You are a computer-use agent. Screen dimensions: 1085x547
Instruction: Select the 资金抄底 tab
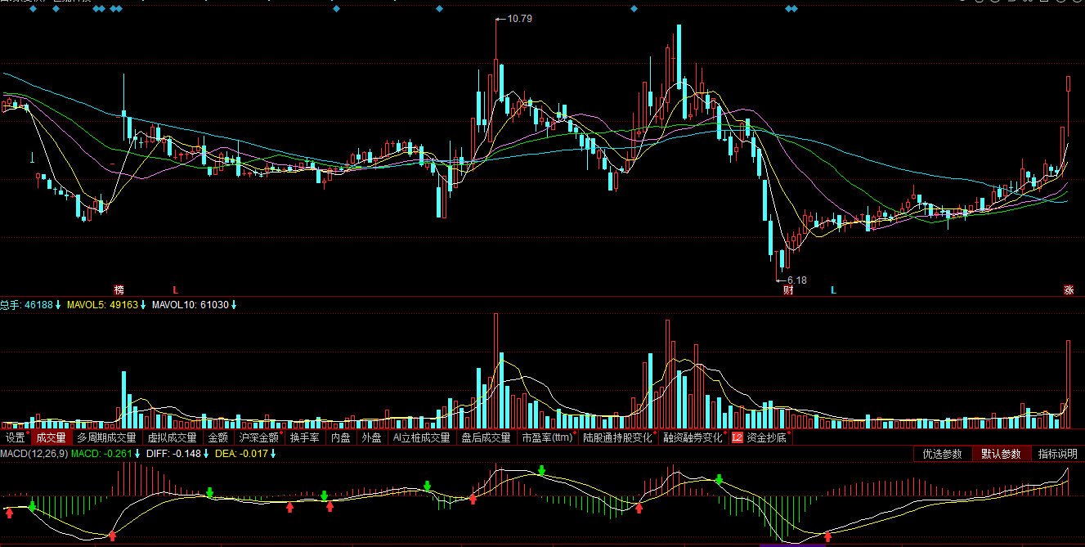coord(766,438)
